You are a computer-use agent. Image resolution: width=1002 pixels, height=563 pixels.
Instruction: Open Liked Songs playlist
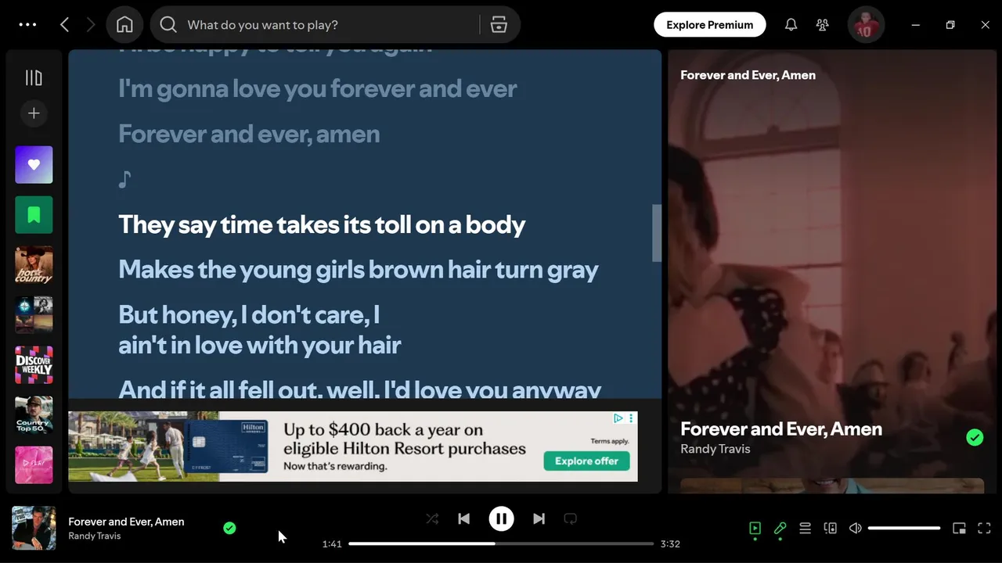click(x=34, y=165)
